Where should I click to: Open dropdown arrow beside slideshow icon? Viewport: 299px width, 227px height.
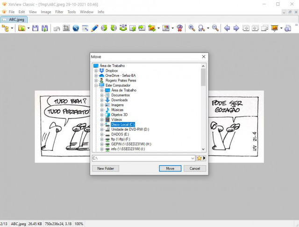(x=281, y=28)
